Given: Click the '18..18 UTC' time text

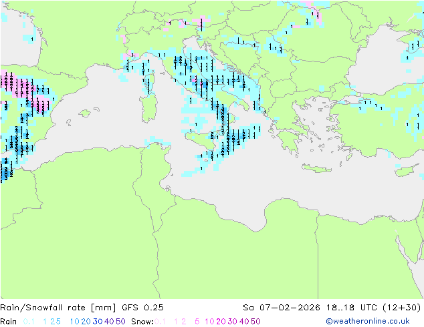Looking at the screenshot, I should [351, 308].
